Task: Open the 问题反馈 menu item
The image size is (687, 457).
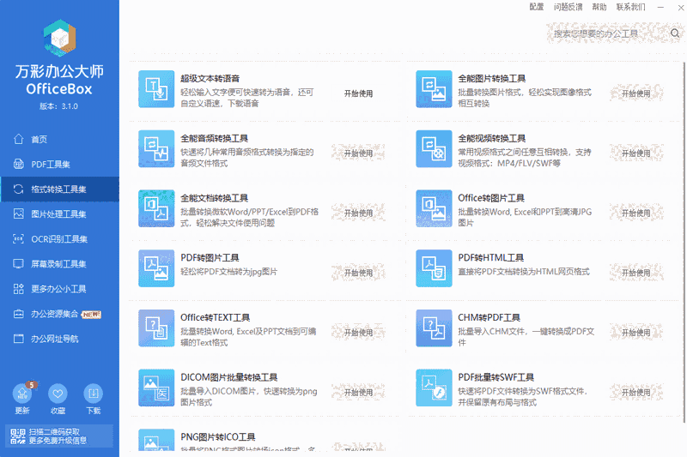Action: (568, 7)
